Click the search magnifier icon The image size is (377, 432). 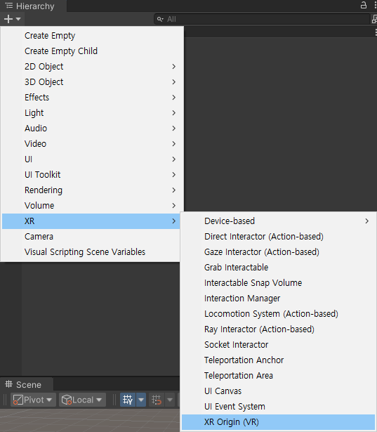(160, 19)
